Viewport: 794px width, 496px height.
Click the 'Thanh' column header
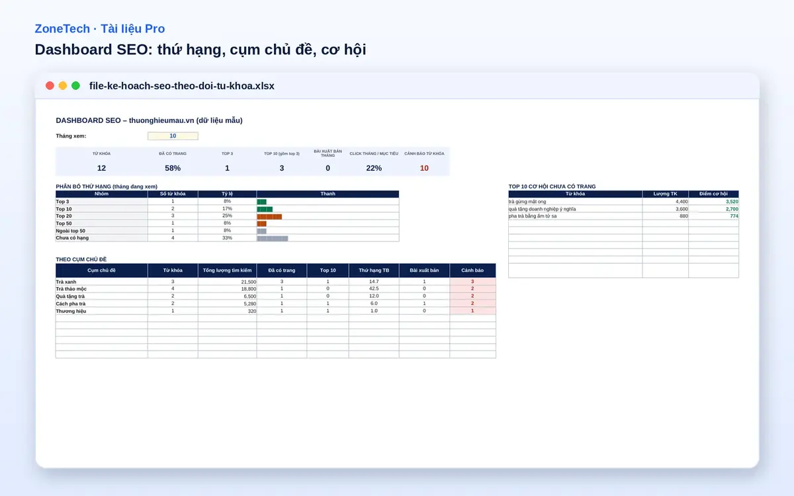click(x=328, y=194)
